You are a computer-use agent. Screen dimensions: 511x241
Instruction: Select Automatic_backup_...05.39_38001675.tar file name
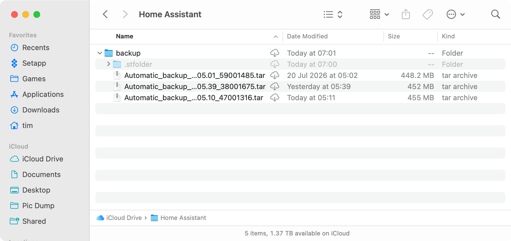195,87
